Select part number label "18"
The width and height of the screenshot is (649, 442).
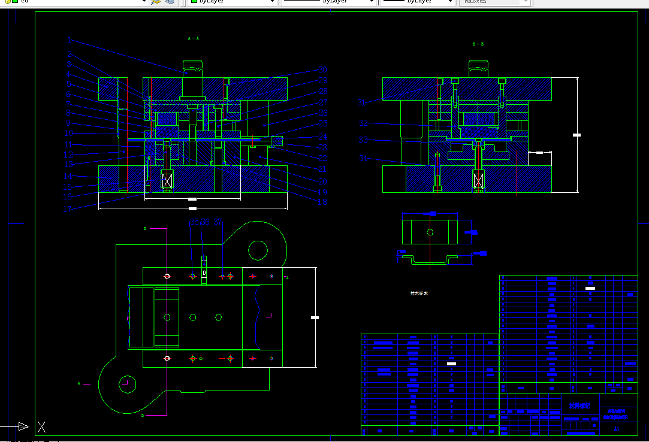point(322,202)
